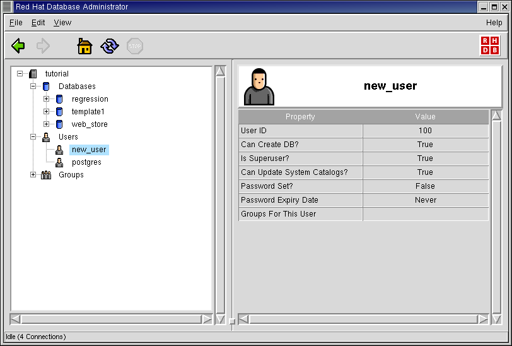The height and width of the screenshot is (346, 512).
Task: Select tutorial in the tree
Action: 57,74
